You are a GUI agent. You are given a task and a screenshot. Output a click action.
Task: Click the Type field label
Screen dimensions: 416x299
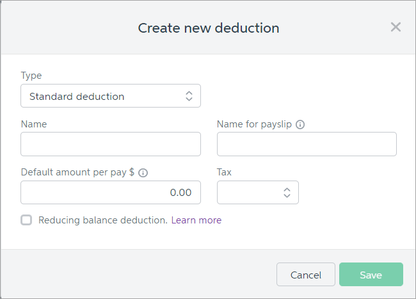point(31,76)
